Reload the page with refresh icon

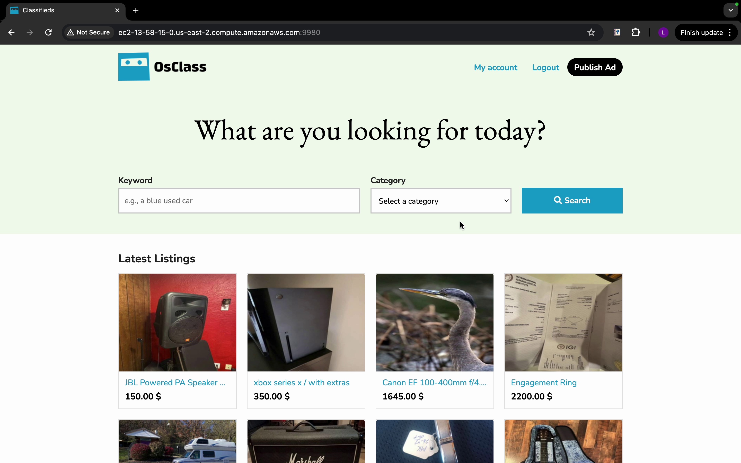pos(48,32)
